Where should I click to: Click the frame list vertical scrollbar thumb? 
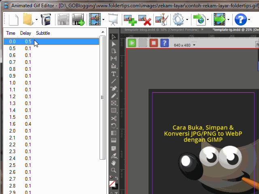tap(102, 97)
